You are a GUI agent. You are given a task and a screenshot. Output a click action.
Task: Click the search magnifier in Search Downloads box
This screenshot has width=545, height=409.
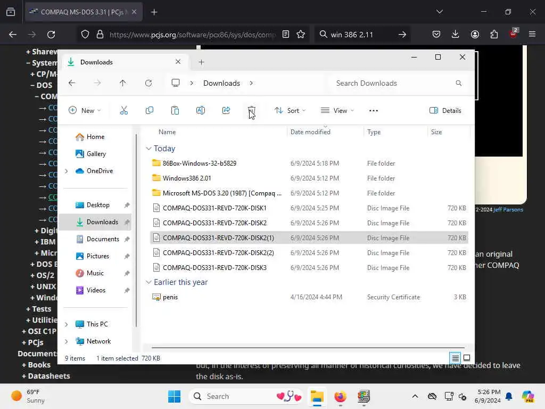click(458, 83)
